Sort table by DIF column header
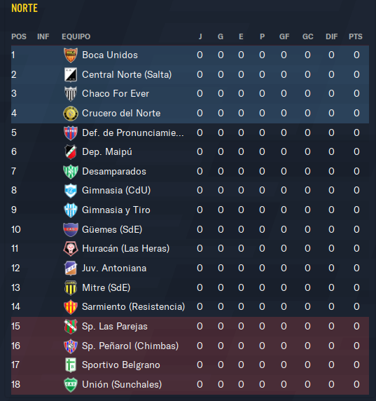The height and width of the screenshot is (401, 376). click(x=332, y=36)
